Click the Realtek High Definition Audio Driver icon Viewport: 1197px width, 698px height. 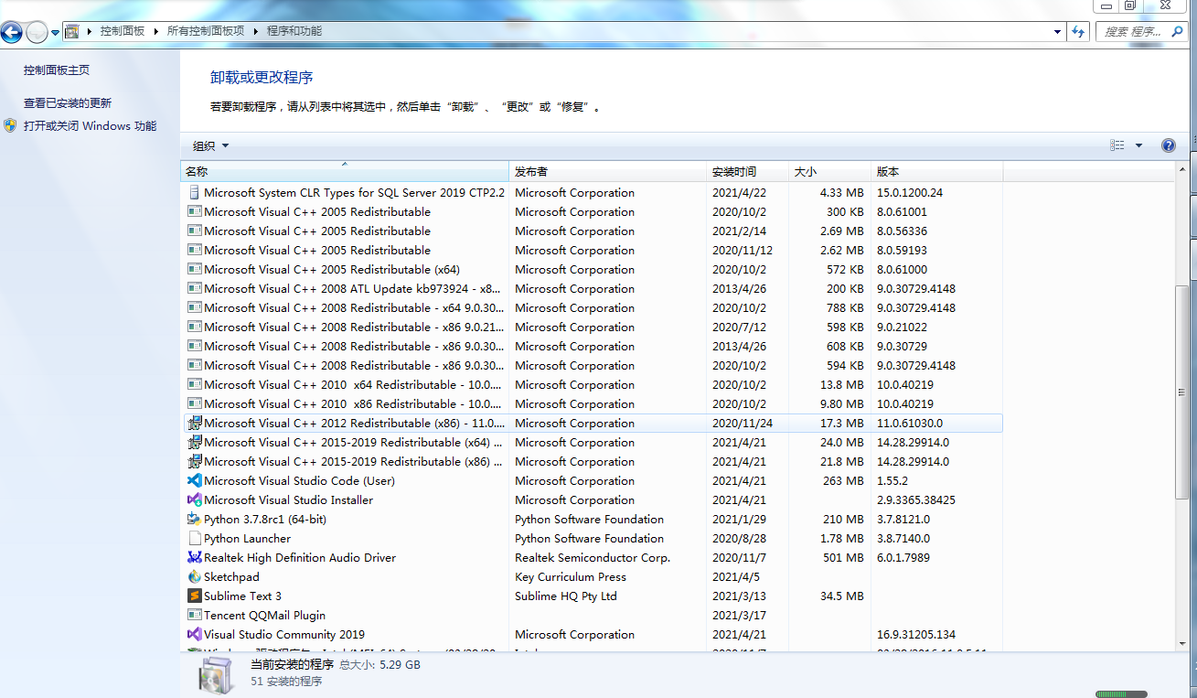pos(194,558)
